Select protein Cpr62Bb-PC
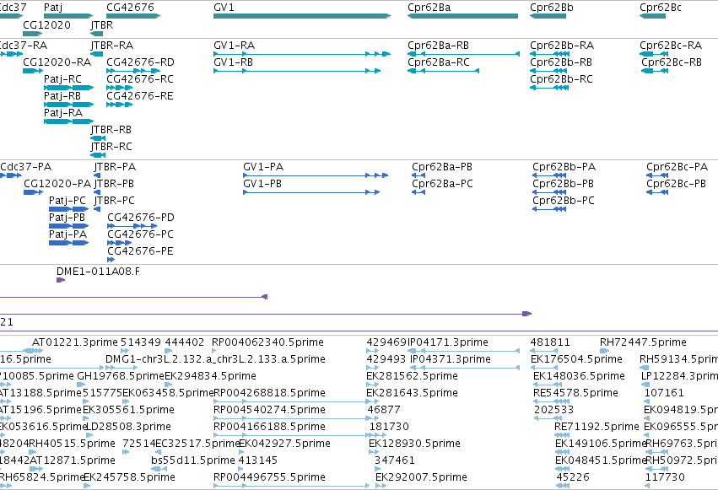 549,209
